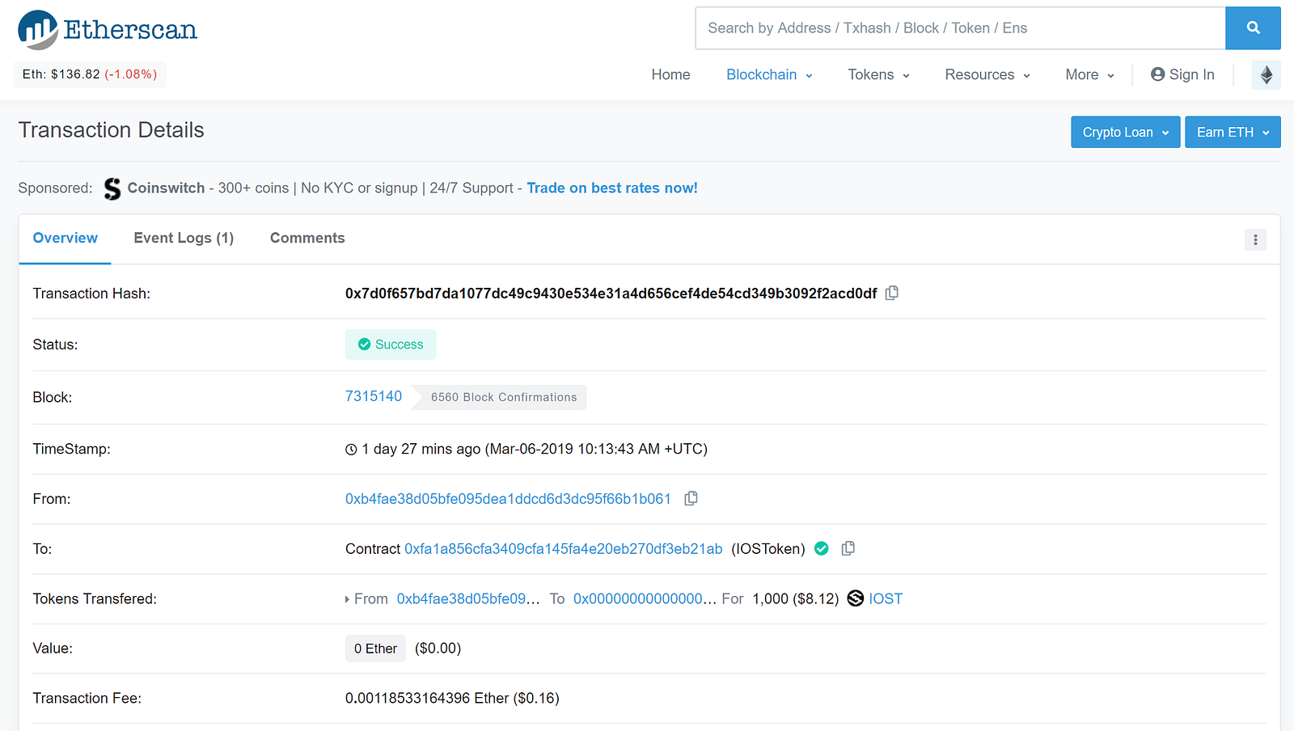Copy the IOSToken contract address

[x=848, y=548]
